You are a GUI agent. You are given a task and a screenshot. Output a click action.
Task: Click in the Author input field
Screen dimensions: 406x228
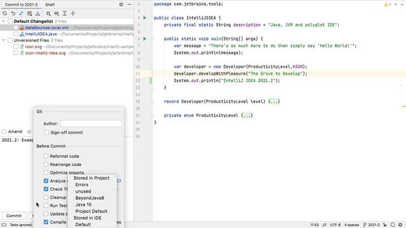point(91,123)
